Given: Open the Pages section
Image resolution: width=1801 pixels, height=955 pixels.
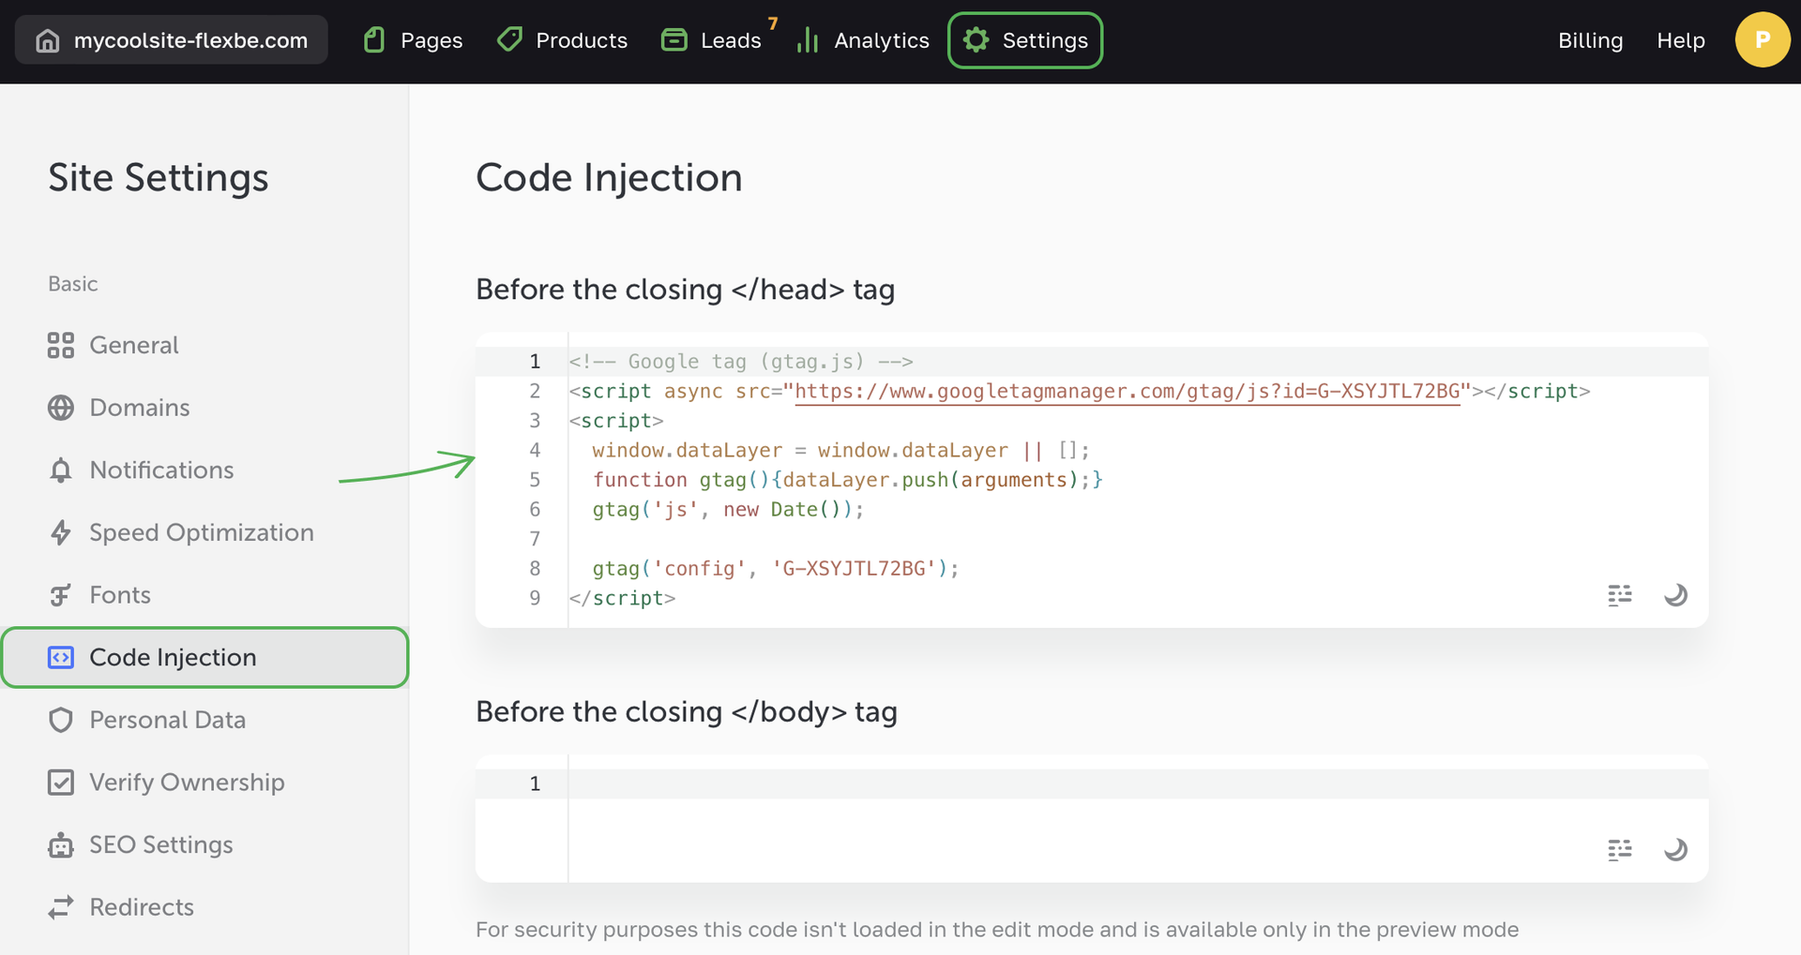Looking at the screenshot, I should [413, 40].
